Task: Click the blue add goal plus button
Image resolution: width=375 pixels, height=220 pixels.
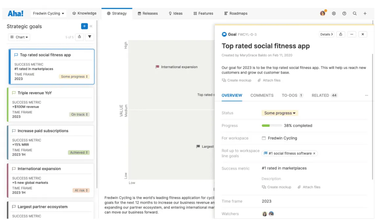Action: click(84, 26)
